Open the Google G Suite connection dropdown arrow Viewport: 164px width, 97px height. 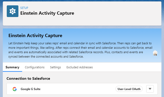click(x=150, y=89)
